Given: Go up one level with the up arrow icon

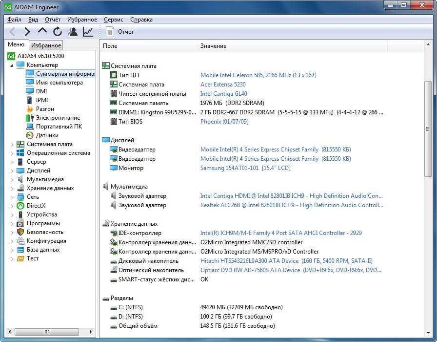Looking at the screenshot, I should point(42,31).
